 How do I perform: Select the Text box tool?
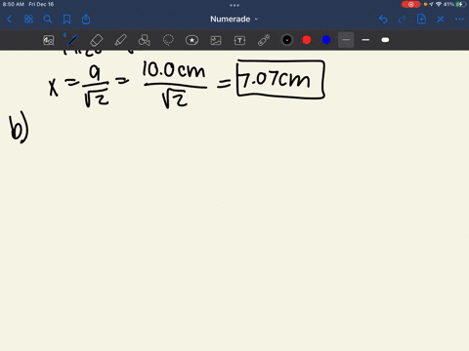click(239, 40)
